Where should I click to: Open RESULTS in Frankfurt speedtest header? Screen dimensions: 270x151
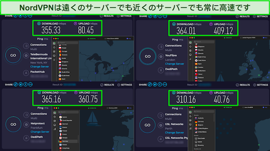(107, 85)
